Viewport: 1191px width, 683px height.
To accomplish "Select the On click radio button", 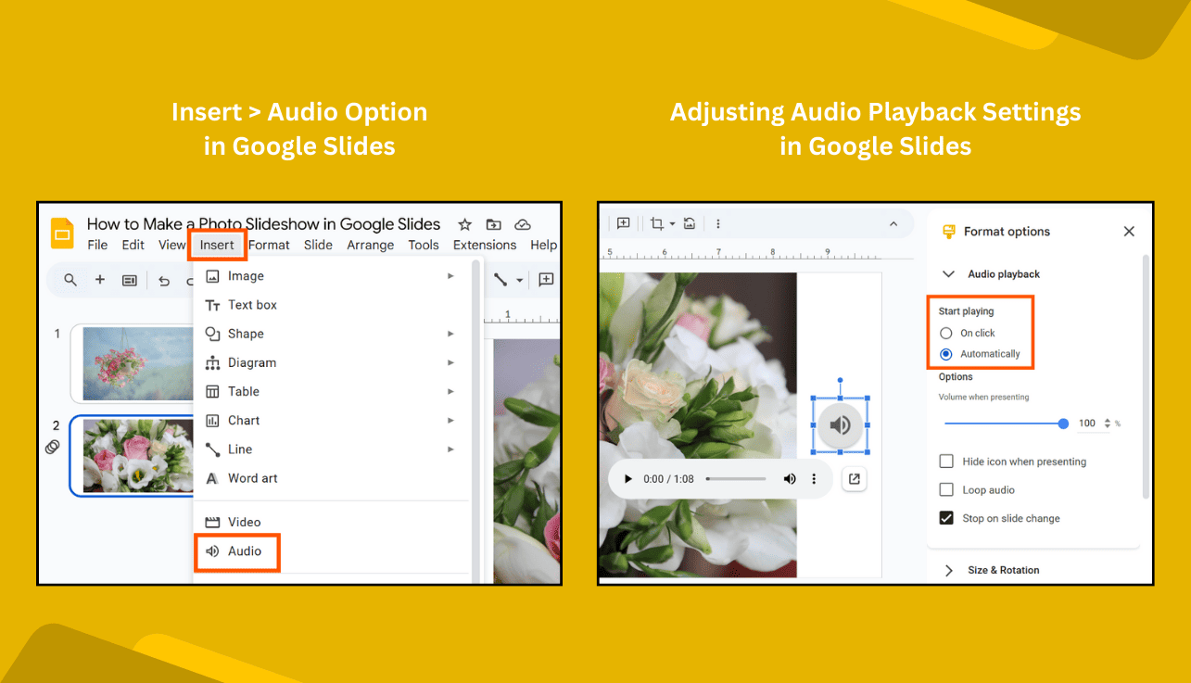I will coord(945,333).
